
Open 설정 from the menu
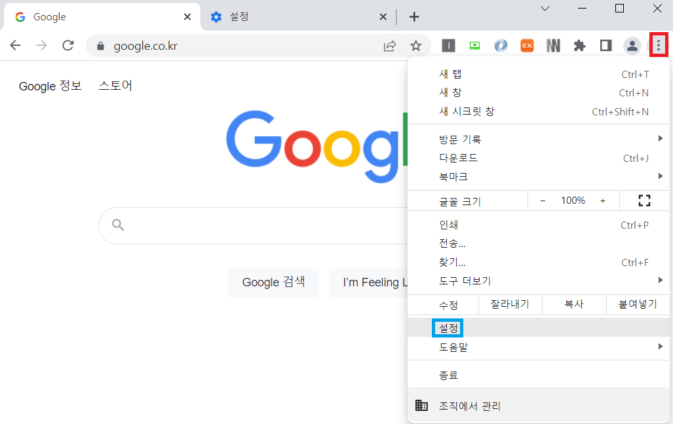click(x=539, y=328)
